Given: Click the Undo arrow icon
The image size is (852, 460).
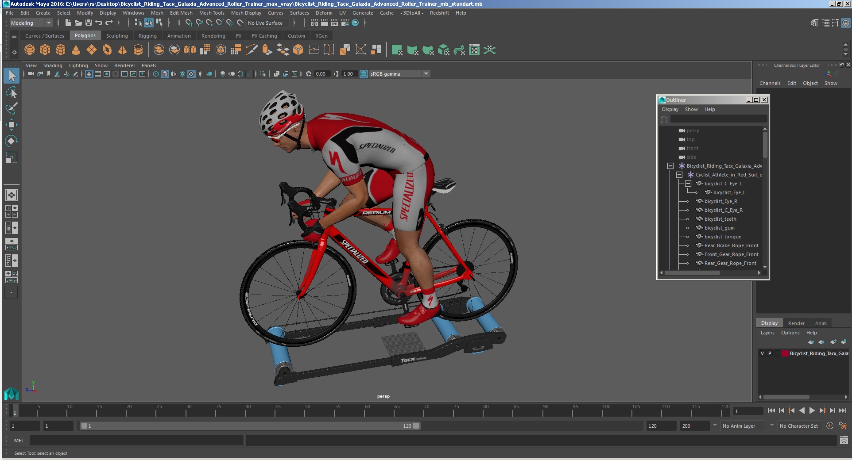Looking at the screenshot, I should pyautogui.click(x=99, y=23).
